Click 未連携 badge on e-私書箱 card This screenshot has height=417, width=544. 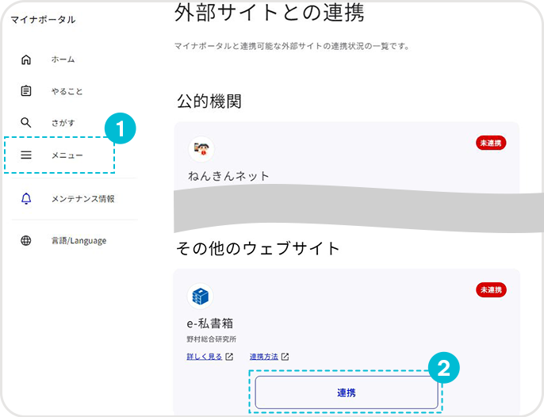491,290
